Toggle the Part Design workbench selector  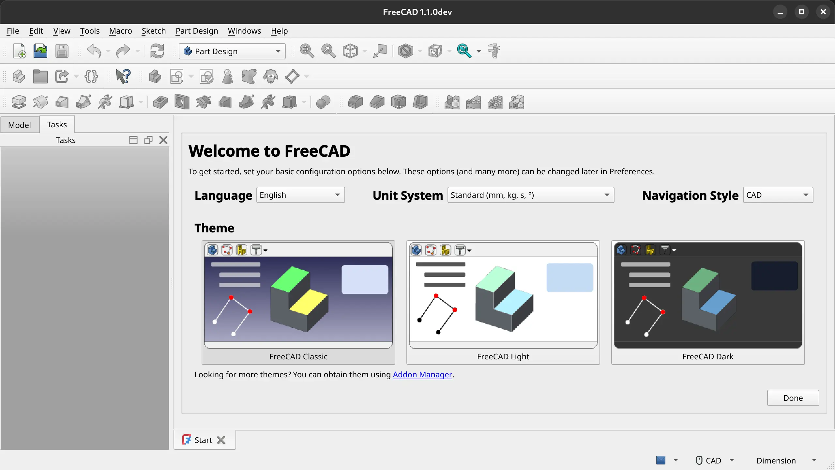(232, 51)
